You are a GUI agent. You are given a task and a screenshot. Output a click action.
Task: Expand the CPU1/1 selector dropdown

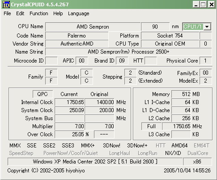(x=207, y=27)
